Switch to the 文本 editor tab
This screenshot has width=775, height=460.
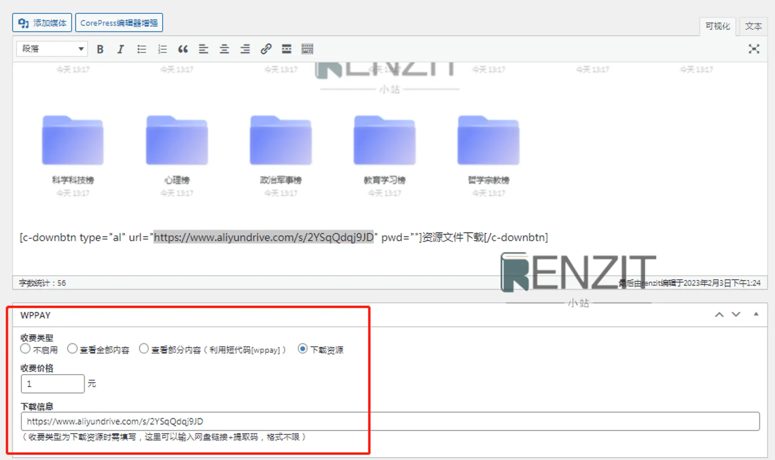click(753, 26)
